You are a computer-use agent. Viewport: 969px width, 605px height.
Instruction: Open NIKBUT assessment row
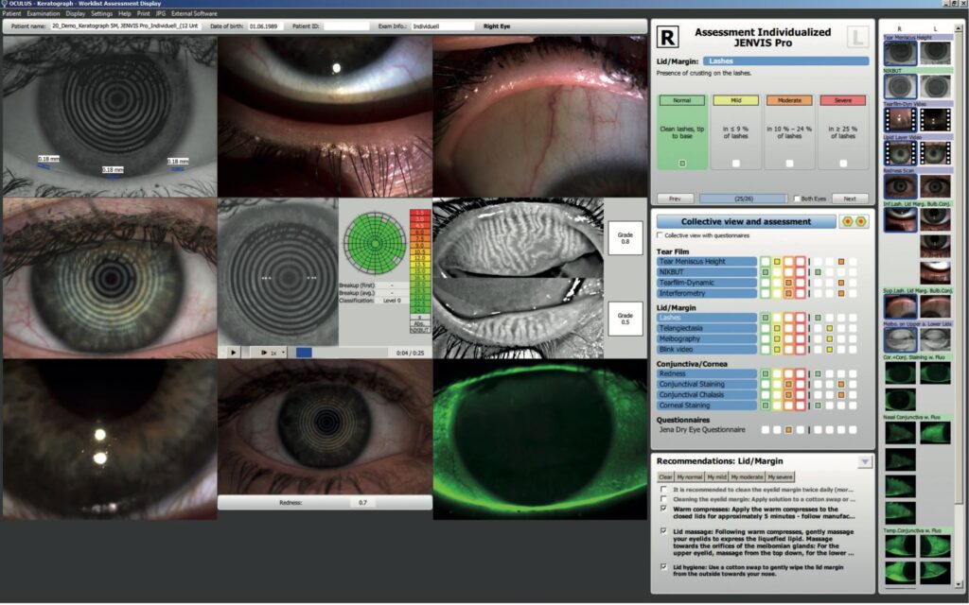click(x=706, y=272)
